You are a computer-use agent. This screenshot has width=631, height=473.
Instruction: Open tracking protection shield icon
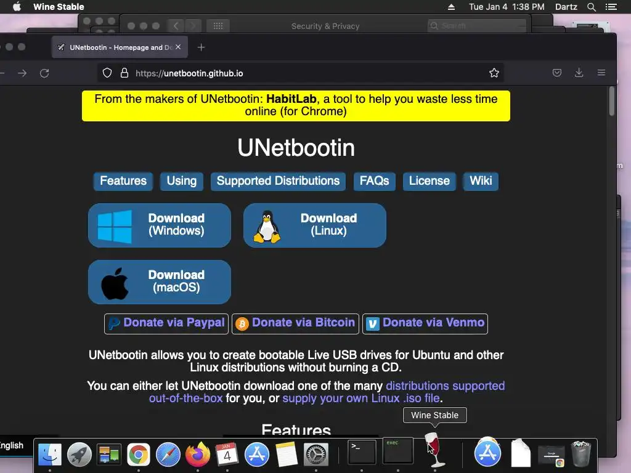pos(107,73)
